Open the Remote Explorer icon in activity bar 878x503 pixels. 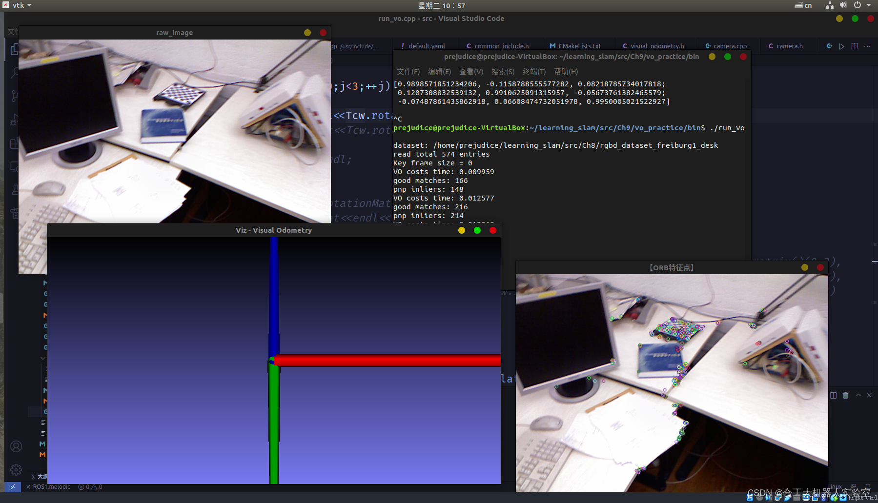(15, 166)
